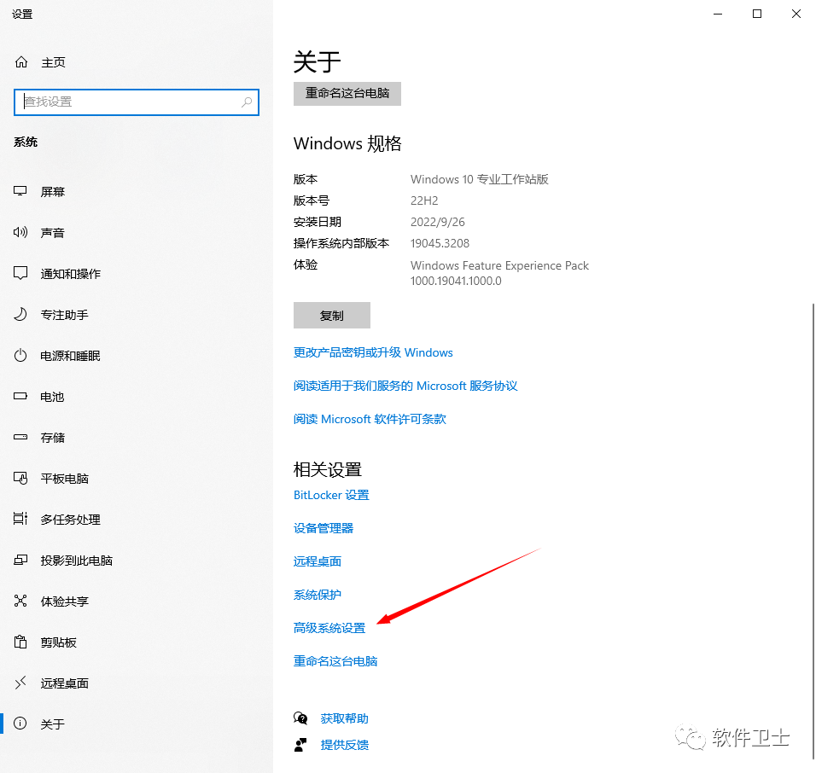Image resolution: width=816 pixels, height=773 pixels.
Task: Open 声音 settings page
Action: (53, 233)
